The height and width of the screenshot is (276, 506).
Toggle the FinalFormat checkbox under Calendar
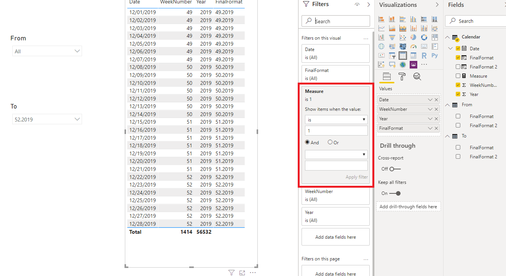pyautogui.click(x=458, y=57)
